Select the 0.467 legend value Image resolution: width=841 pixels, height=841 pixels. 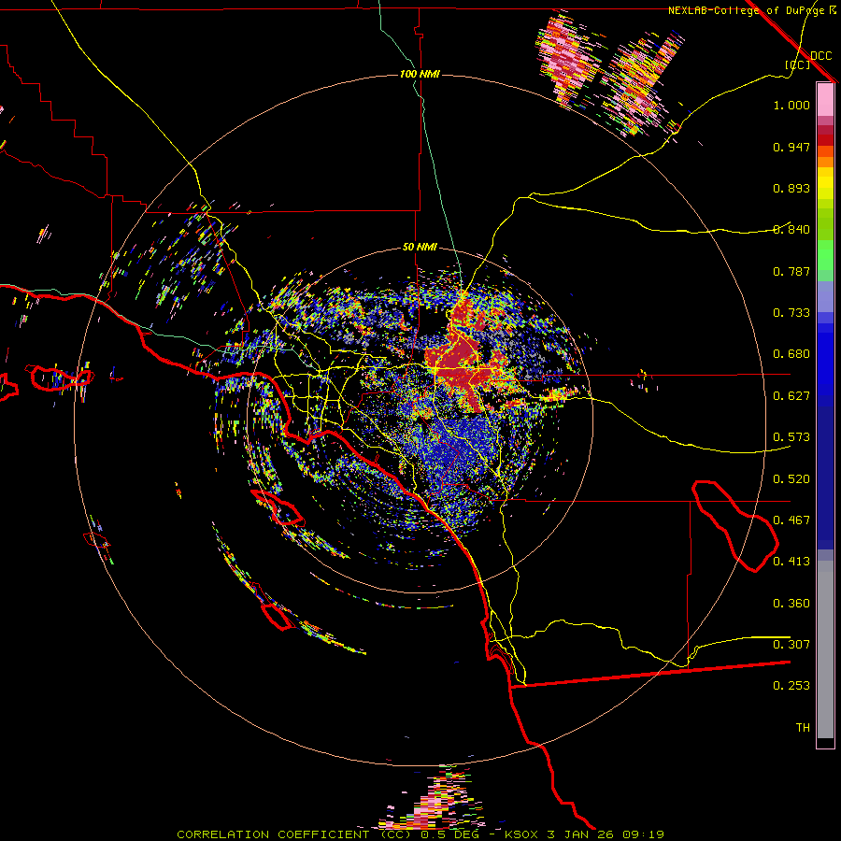pos(791,520)
